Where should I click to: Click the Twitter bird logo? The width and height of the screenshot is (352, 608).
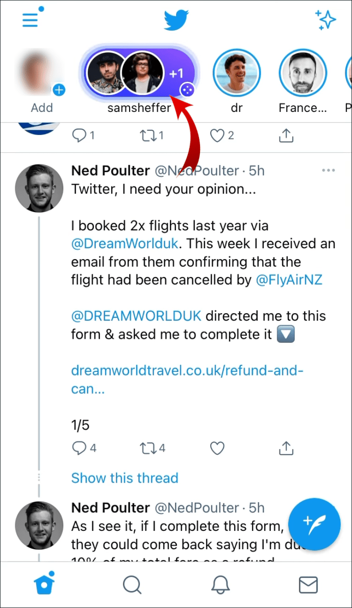176,20
